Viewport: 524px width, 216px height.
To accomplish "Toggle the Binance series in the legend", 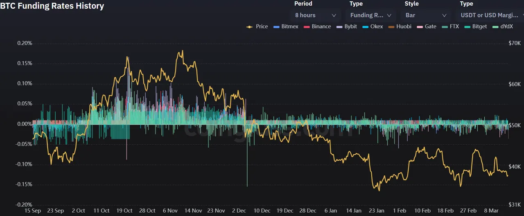I will click(317, 26).
